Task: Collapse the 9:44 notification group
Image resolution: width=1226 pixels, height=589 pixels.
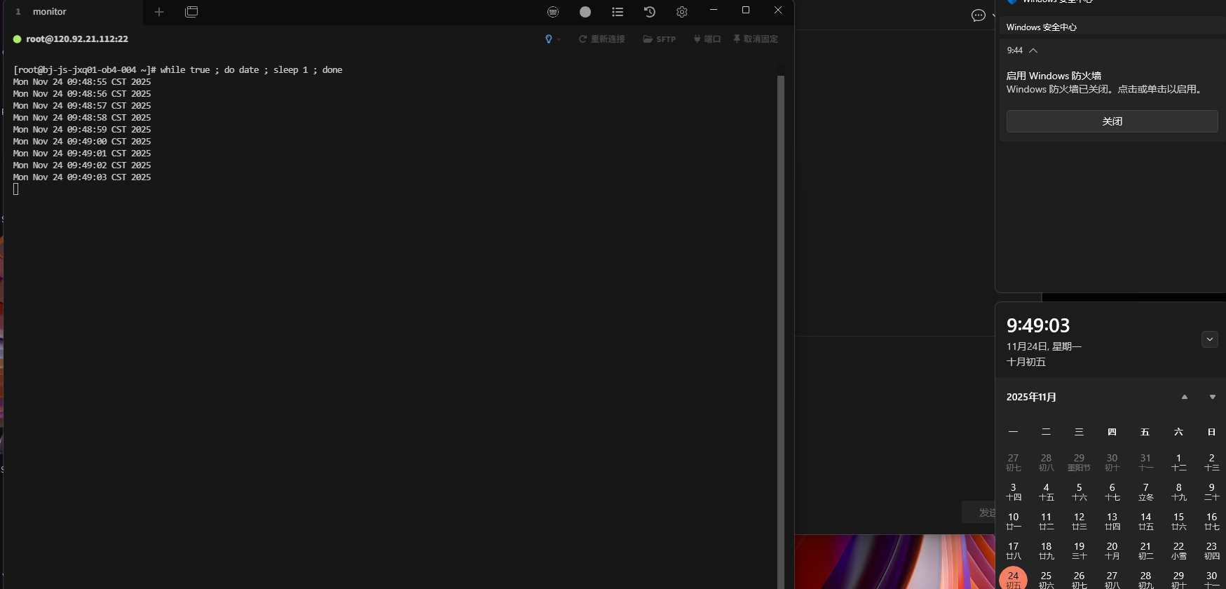Action: click(1033, 50)
